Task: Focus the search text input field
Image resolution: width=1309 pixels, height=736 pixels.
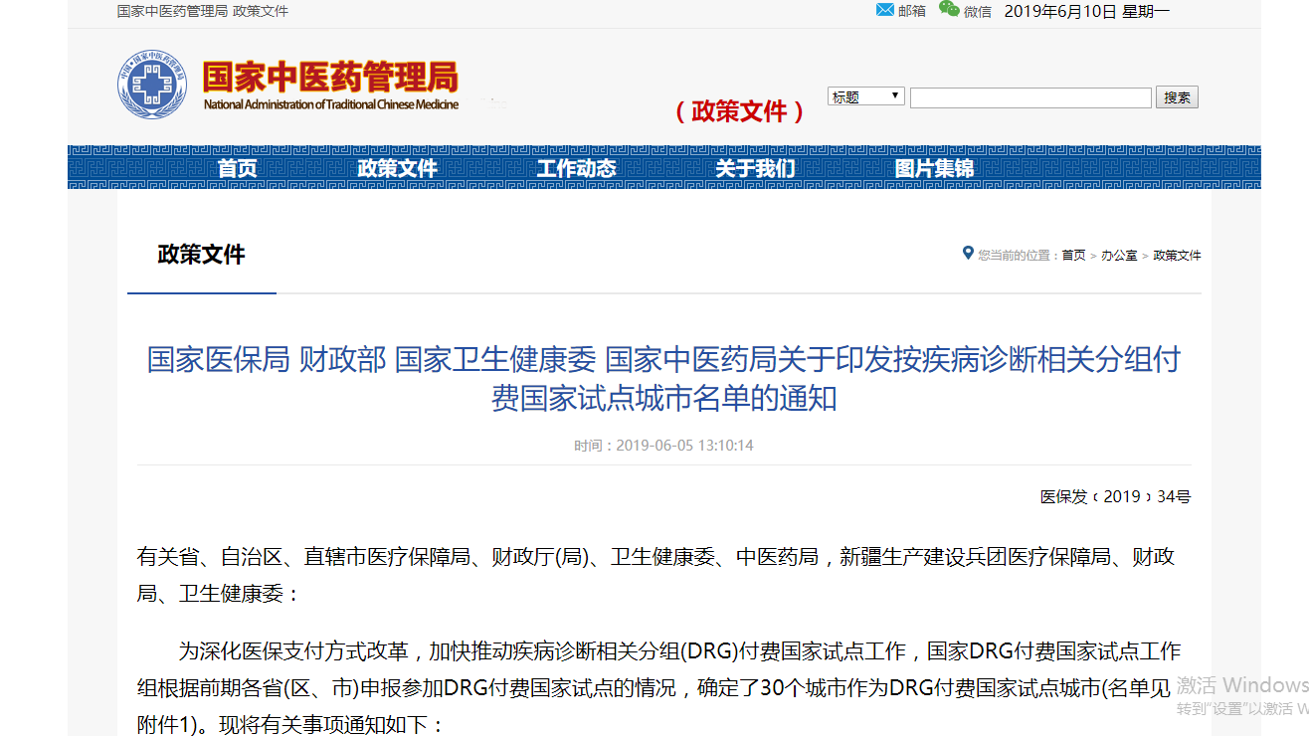Action: pos(1030,97)
